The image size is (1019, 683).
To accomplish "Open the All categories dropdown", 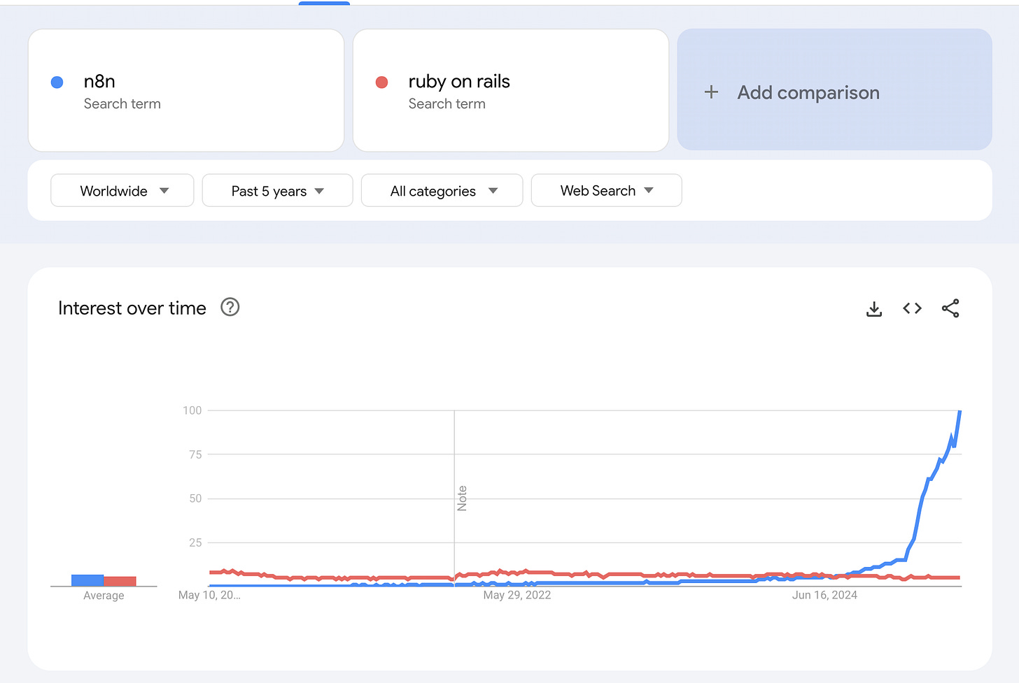I will point(442,191).
